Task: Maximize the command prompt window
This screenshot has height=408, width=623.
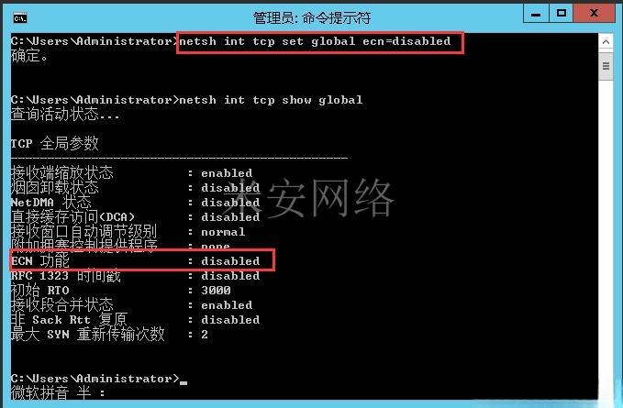Action: (x=561, y=14)
